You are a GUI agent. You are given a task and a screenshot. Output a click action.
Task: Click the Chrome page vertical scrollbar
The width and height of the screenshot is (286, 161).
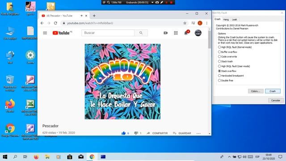click(x=210, y=39)
